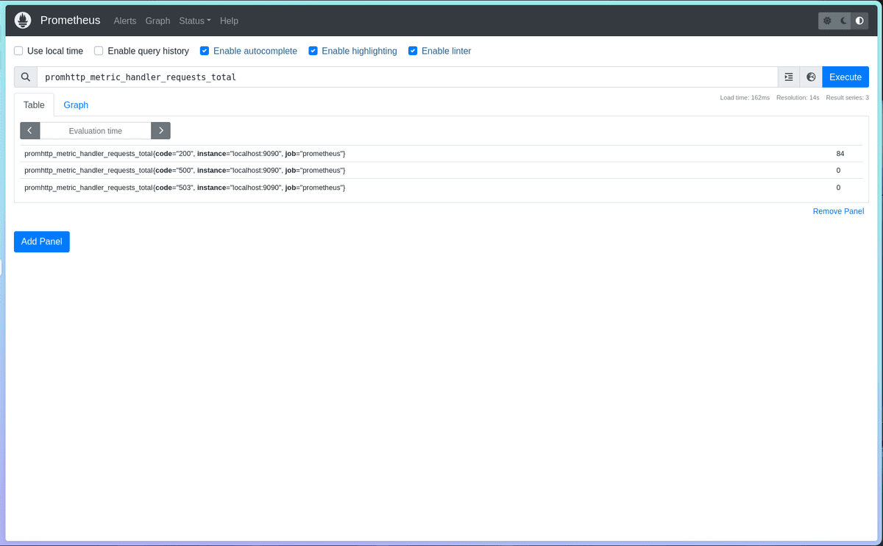Format the expression with indent icon
The height and width of the screenshot is (546, 883).
click(789, 77)
